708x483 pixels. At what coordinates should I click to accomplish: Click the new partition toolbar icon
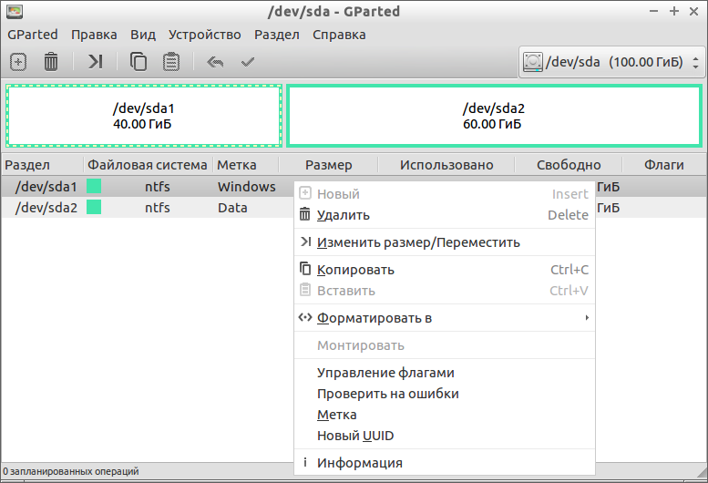pyautogui.click(x=18, y=62)
